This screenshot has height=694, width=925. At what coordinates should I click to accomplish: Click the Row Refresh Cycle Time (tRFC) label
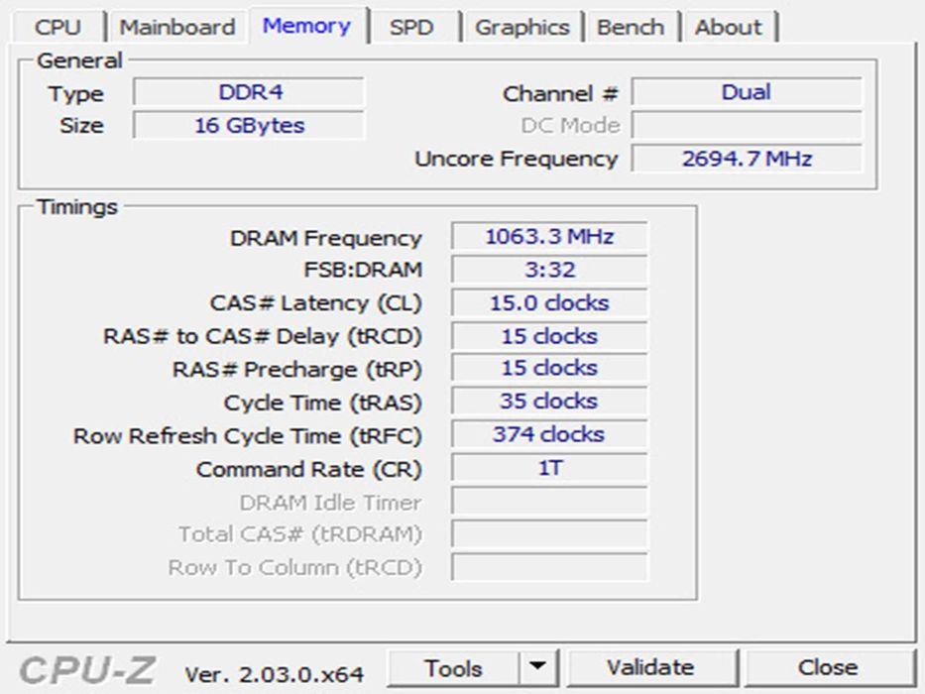(247, 436)
